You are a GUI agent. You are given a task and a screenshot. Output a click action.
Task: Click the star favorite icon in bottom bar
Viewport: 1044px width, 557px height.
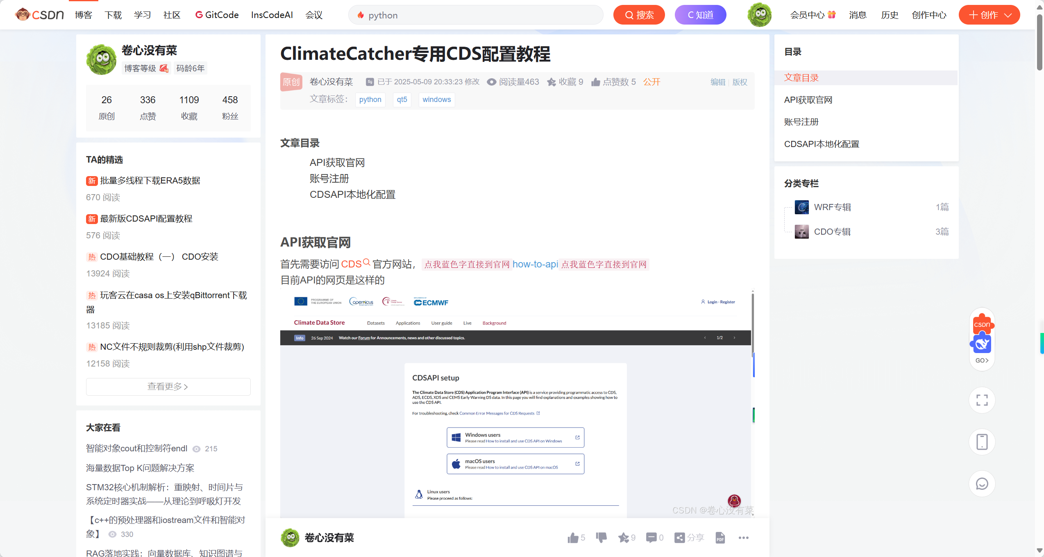click(x=624, y=538)
